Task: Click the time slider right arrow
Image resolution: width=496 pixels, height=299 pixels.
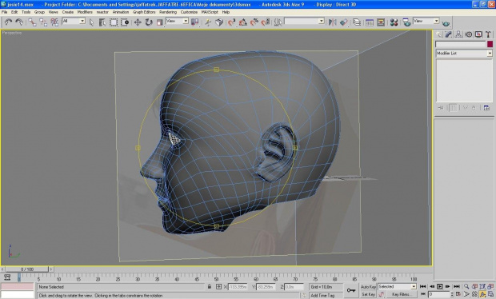Action: point(51,269)
